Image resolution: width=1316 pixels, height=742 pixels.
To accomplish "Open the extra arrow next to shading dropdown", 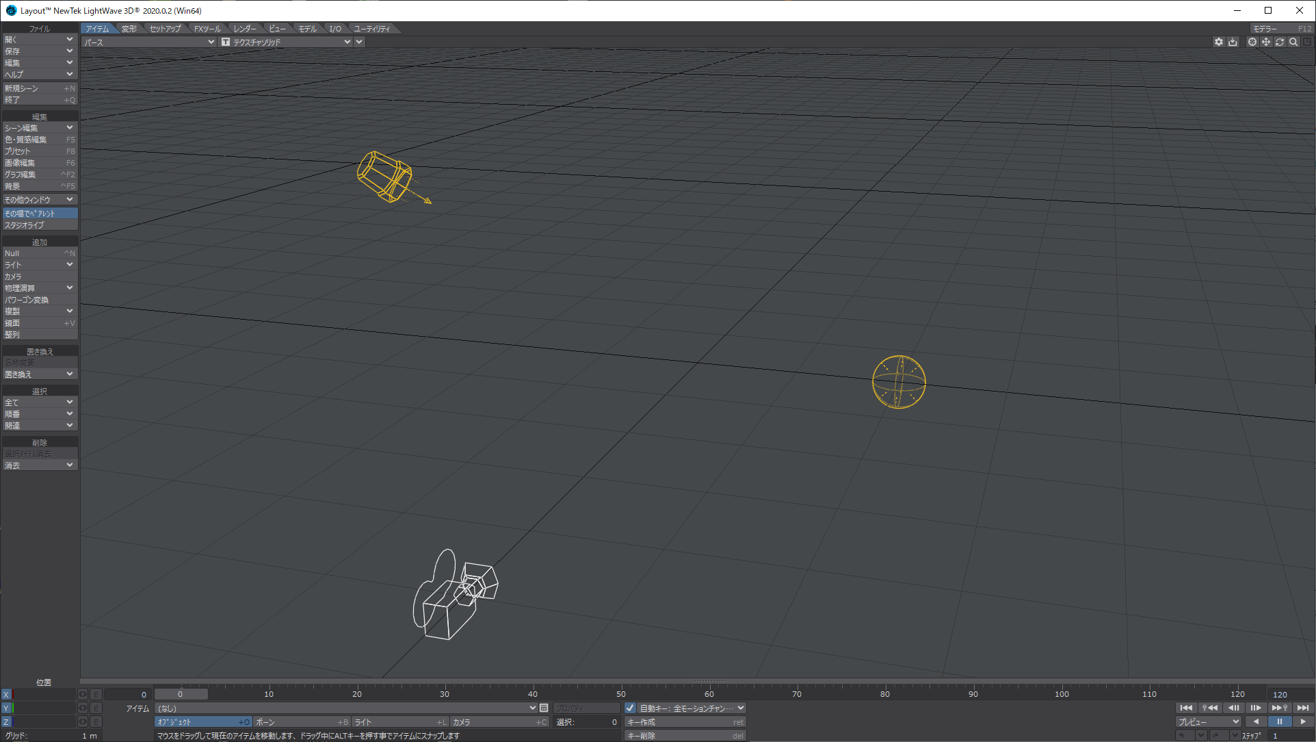I will click(359, 42).
